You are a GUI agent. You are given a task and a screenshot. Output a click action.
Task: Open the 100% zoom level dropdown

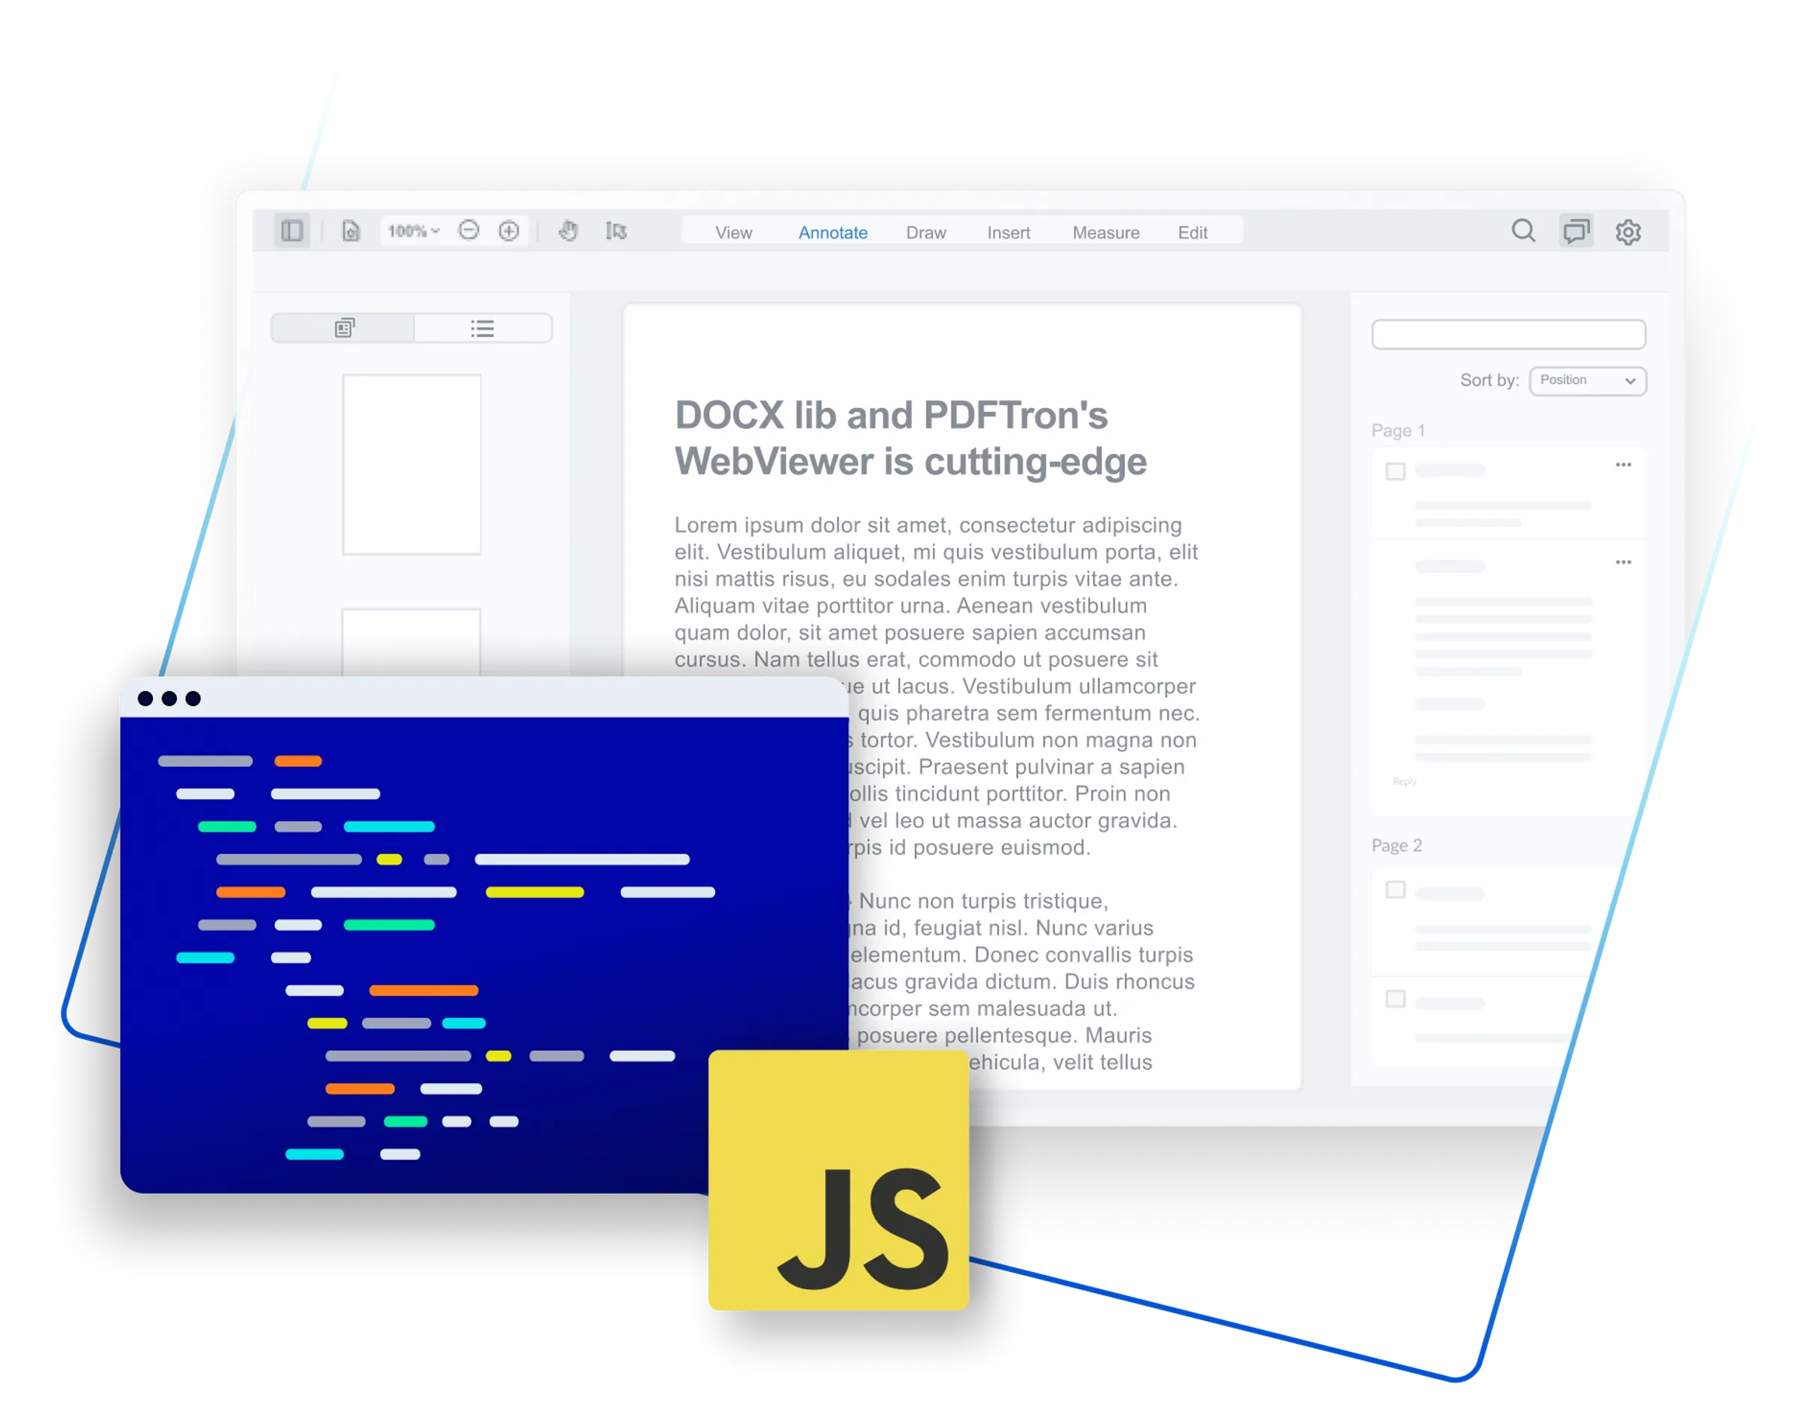coord(413,230)
